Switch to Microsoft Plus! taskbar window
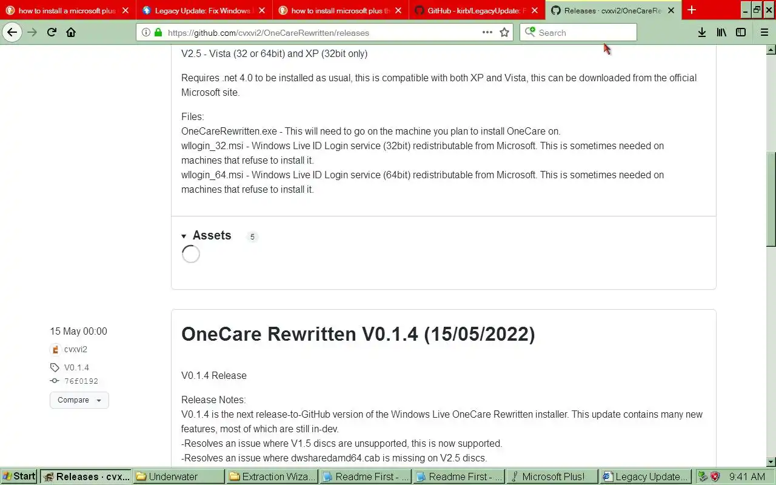Screen dimensions: 776x485 [x=552, y=477]
